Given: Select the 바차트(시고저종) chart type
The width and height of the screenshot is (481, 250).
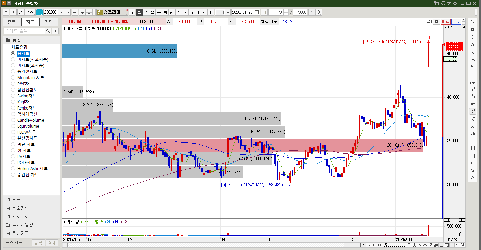Looking at the screenshot, I should tap(13, 59).
